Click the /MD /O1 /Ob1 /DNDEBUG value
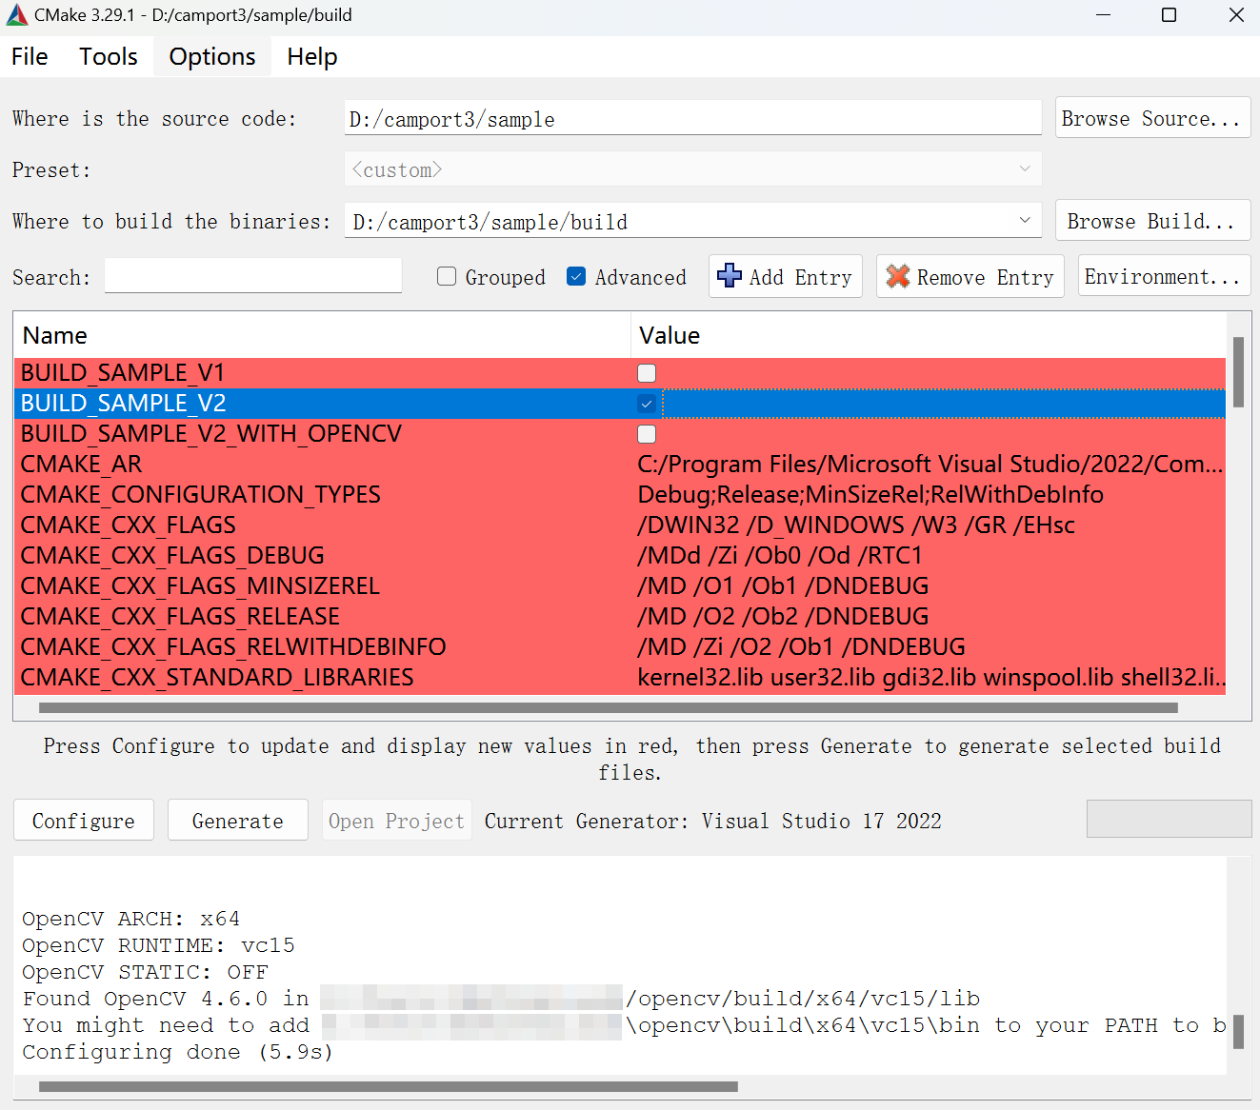This screenshot has height=1110, width=1260. [783, 586]
